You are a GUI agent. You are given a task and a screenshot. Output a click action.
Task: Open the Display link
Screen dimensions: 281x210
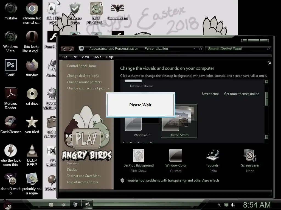(72, 170)
